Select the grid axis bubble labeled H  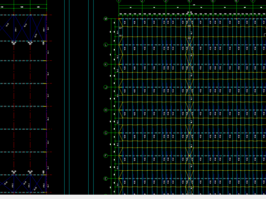106,110
